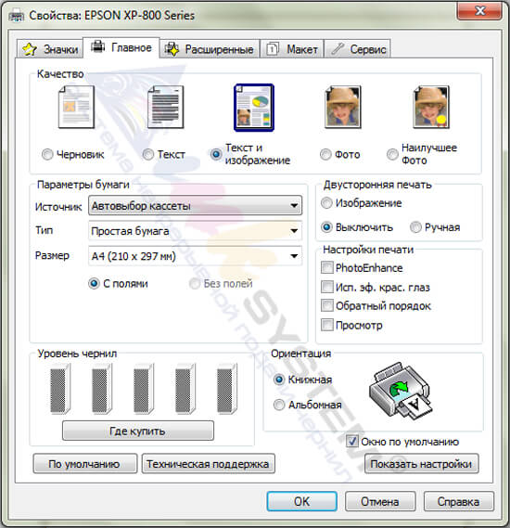Open the Источник dropdown Автовыбор кассеты
The image size is (510, 528).
pos(195,205)
